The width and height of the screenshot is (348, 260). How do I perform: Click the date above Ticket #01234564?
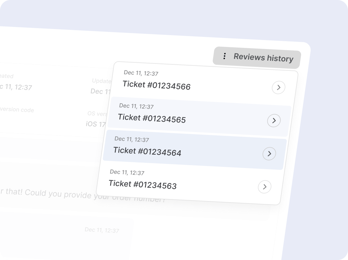(x=132, y=139)
